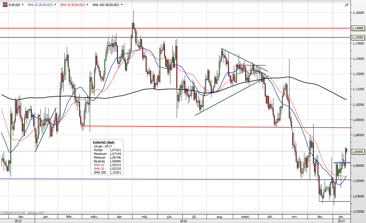Image resolution: width=366 pixels, height=223 pixels.
Task: Click the febr. month label on time axis
Action: (x=70, y=217)
